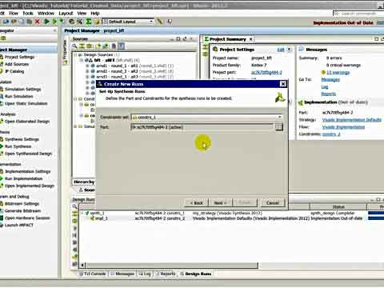This screenshot has width=384, height=288.
Task: Switch to the Tcl Console tab
Action: (92, 274)
